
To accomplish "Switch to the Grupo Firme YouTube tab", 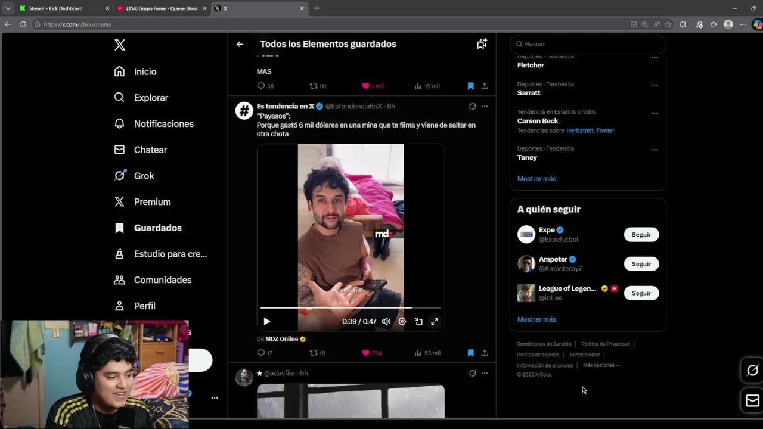I will click(x=162, y=8).
